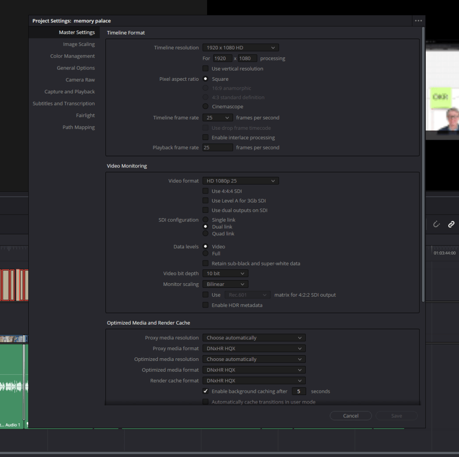Viewport: 459px width, 457px height.
Task: Select the green Audio 1 clip in timeline
Action: pyautogui.click(x=12, y=386)
